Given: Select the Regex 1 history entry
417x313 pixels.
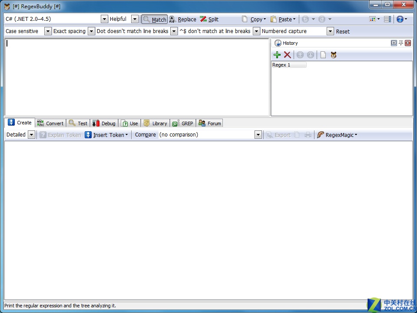Looking at the screenshot, I should (x=289, y=65).
